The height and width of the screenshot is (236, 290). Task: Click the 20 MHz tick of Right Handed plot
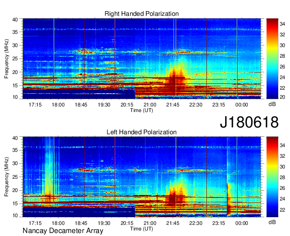15,72
